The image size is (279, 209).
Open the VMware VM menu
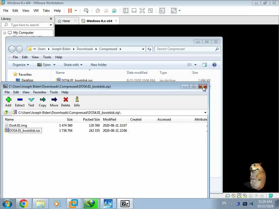36,11
